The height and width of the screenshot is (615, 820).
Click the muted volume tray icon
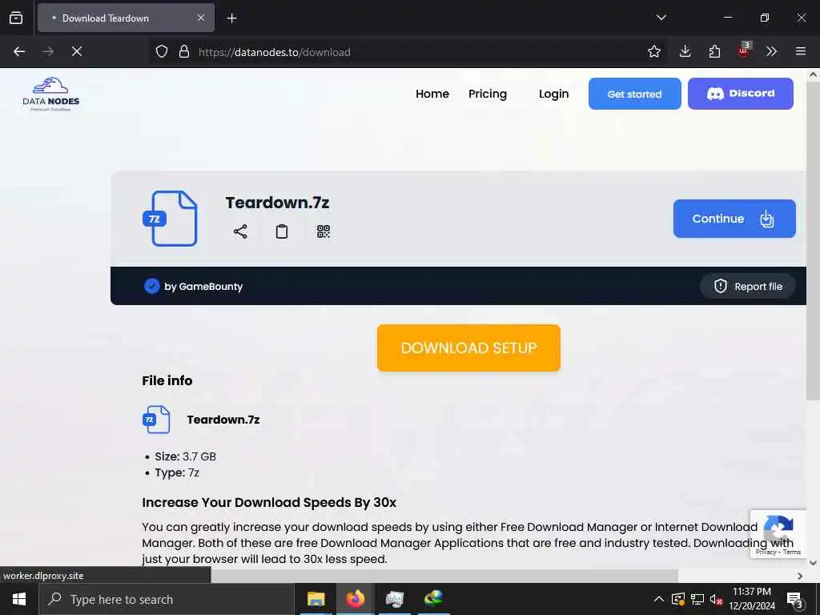716,599
